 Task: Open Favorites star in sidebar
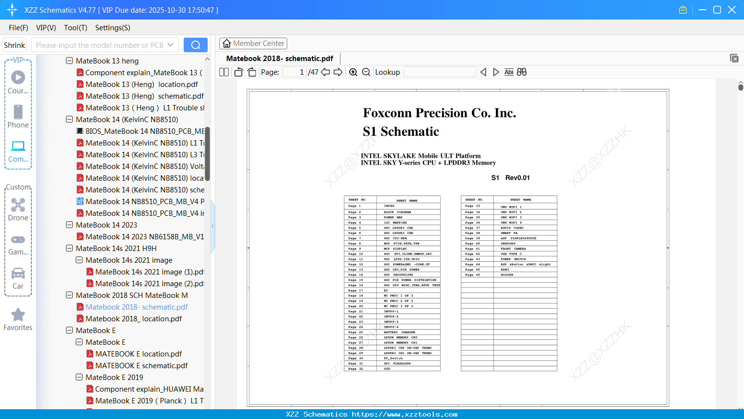[x=18, y=319]
